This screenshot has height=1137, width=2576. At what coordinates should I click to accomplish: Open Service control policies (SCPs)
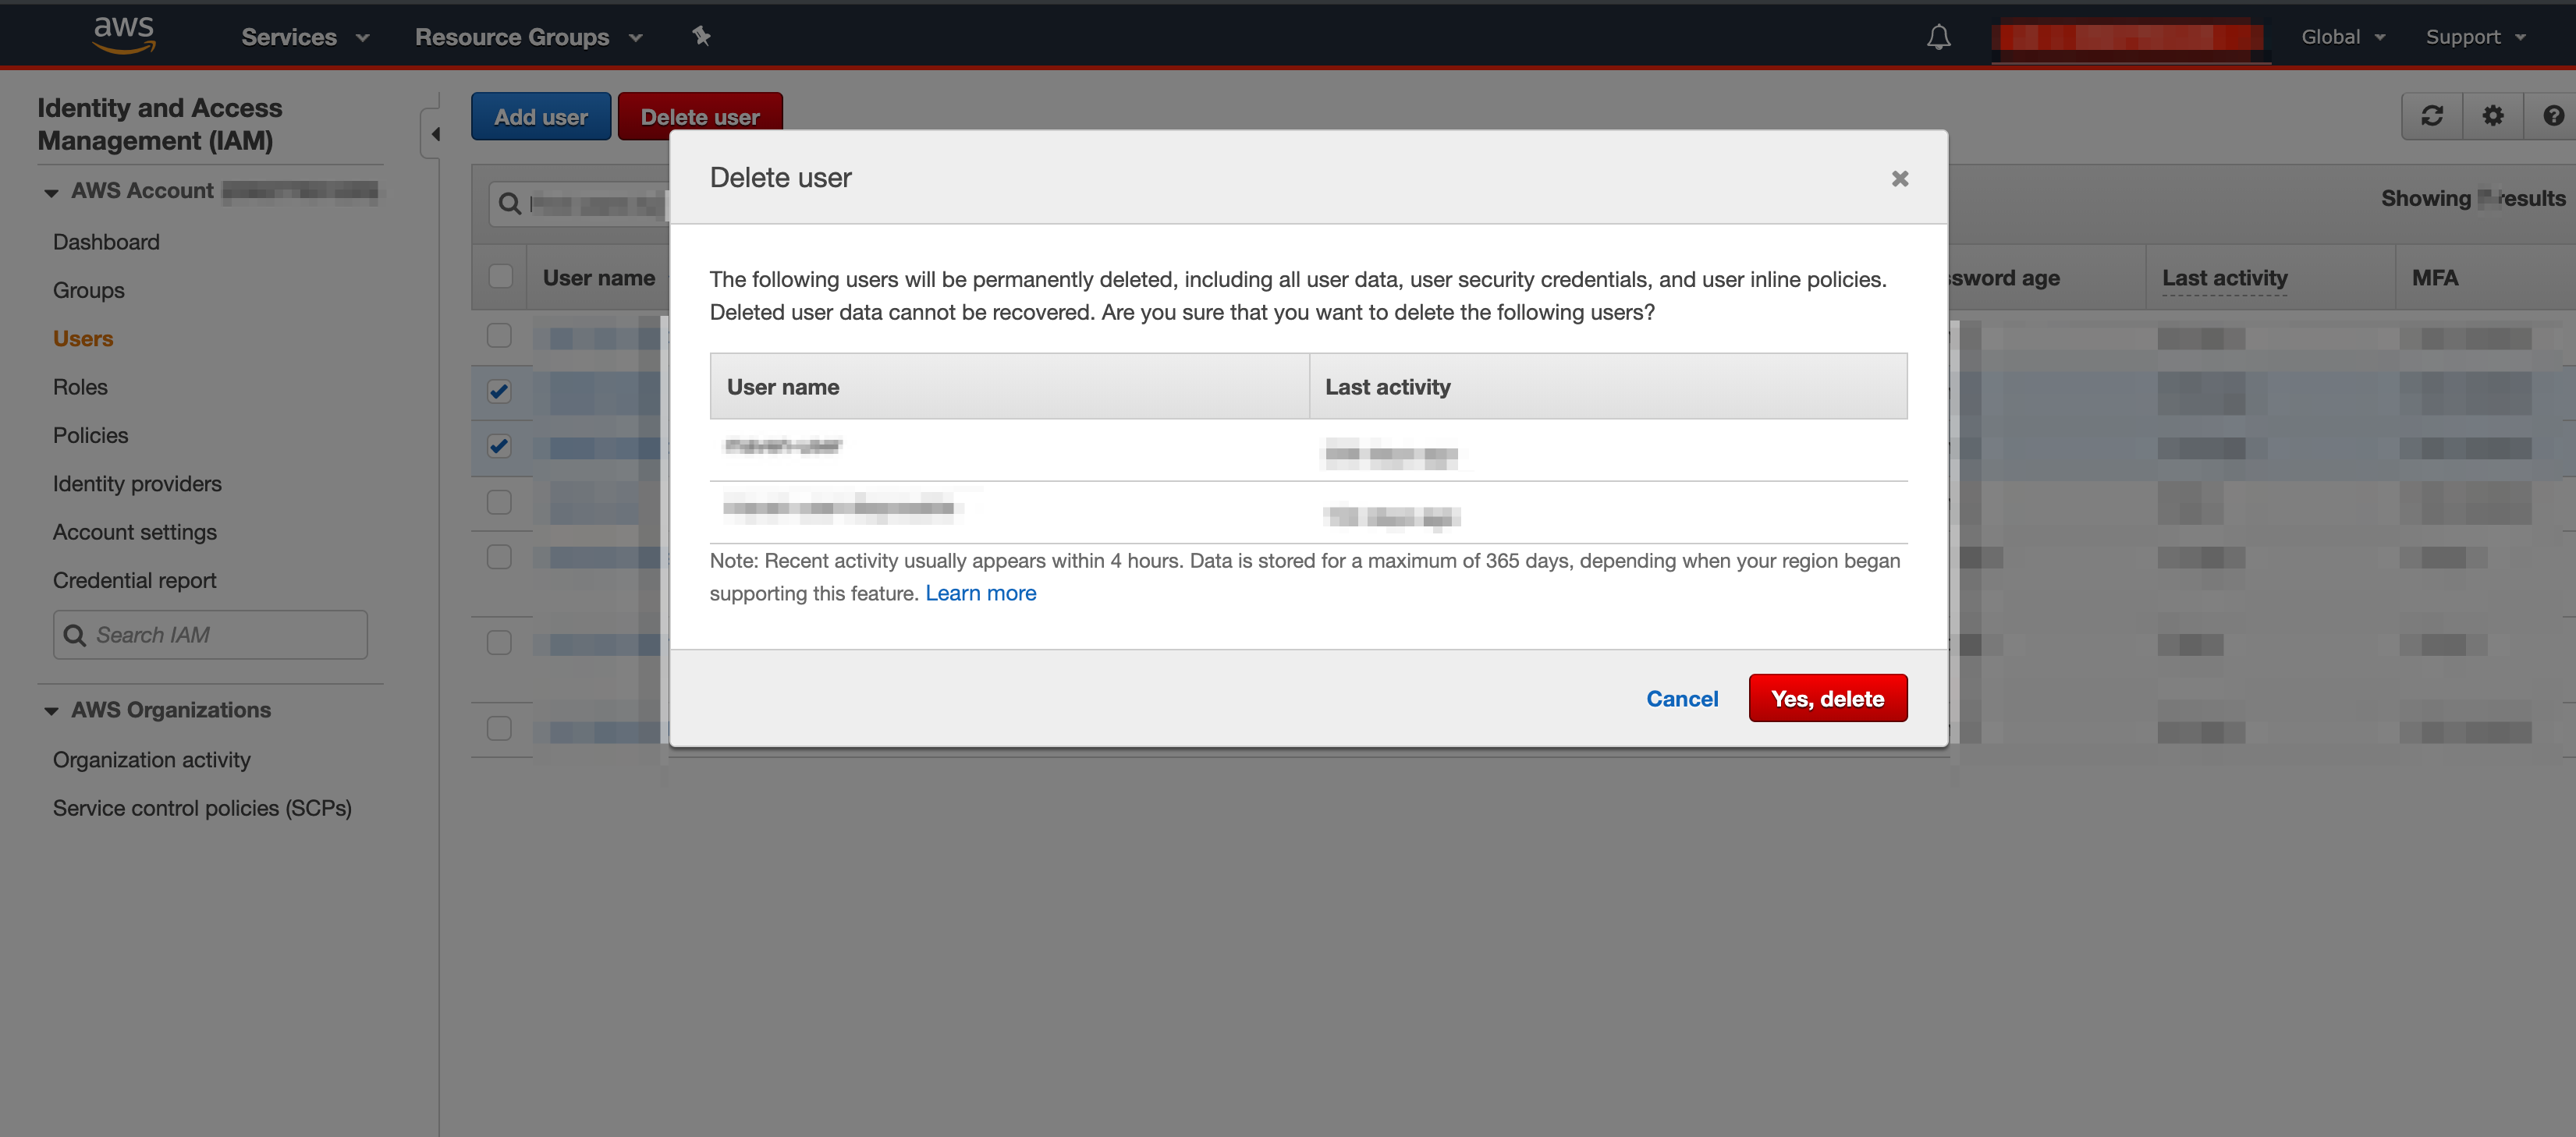[202, 808]
